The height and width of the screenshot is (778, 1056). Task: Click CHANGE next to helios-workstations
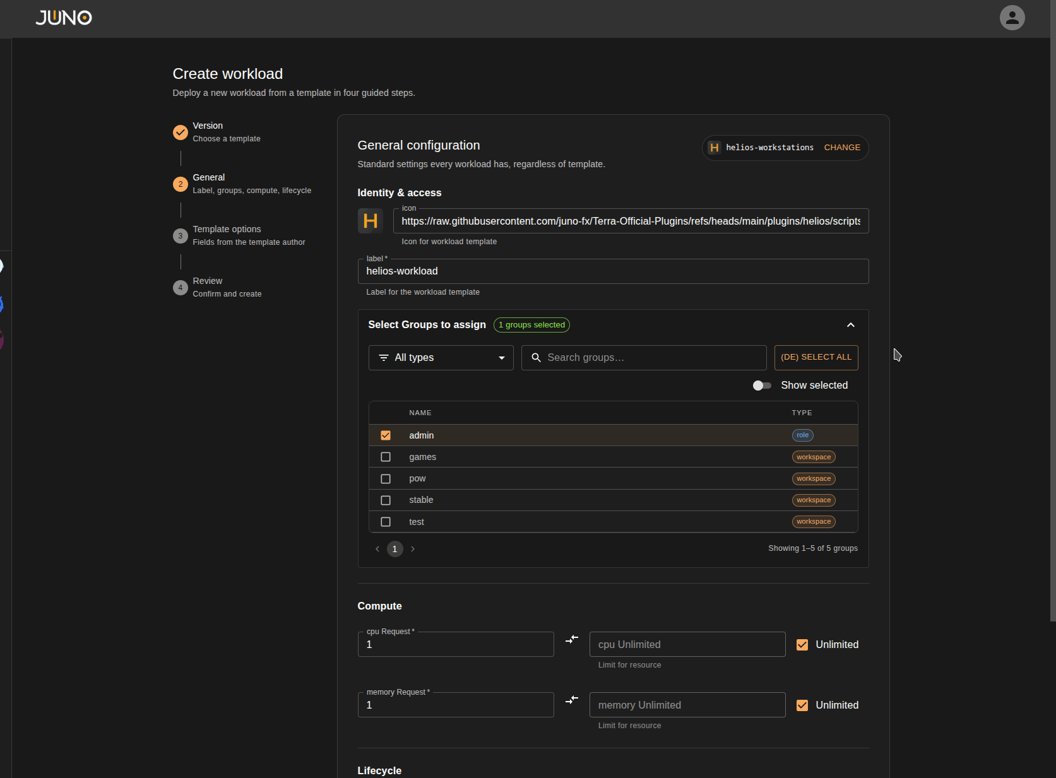[x=842, y=148]
